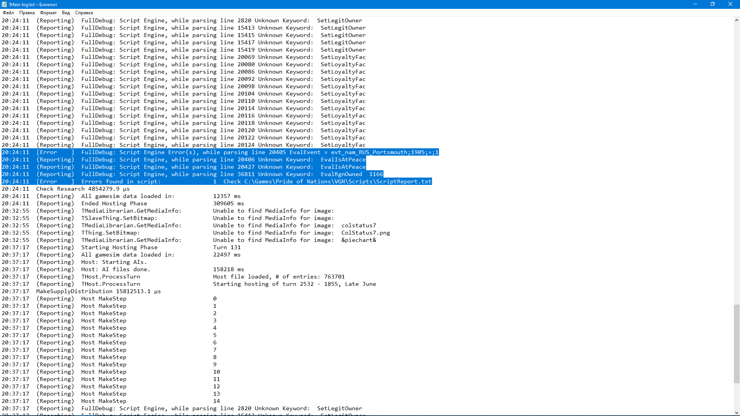Click the '&piechart&' text
This screenshot has width=740, height=416.
[x=358, y=240]
